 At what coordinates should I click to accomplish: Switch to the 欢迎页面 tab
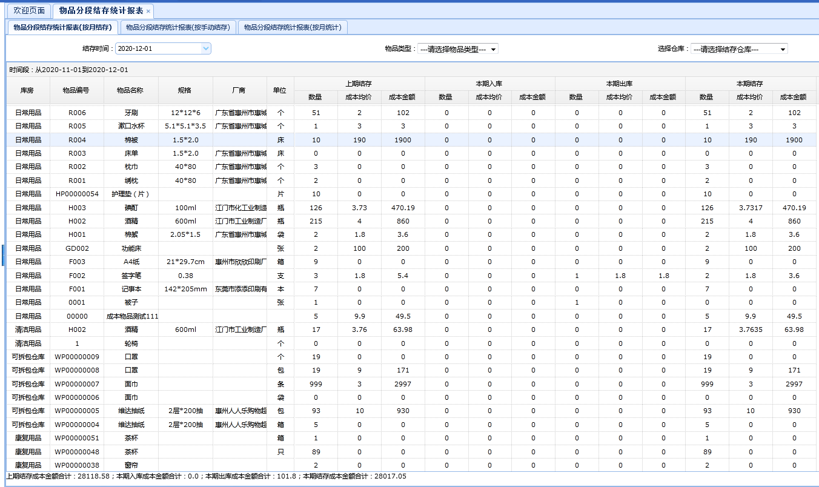[x=29, y=10]
